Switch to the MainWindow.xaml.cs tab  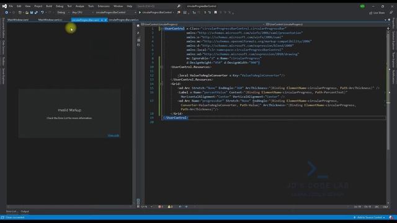click(50, 20)
